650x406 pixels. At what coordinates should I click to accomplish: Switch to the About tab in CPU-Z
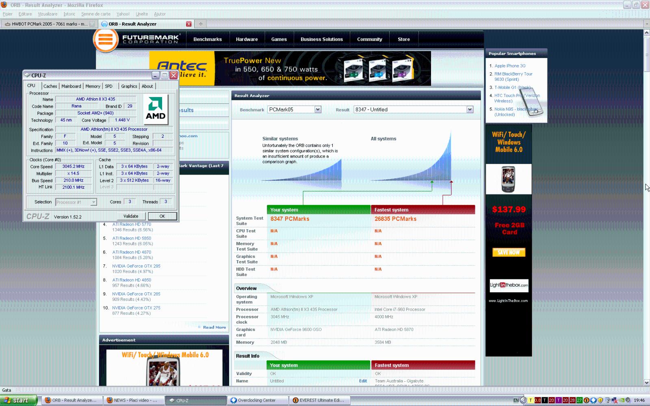[x=147, y=86]
